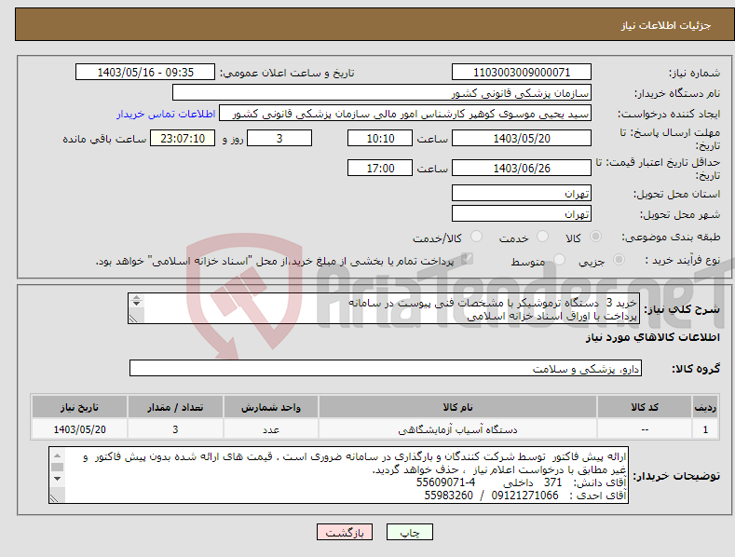Screen dimensions: 735x557
Task: Click phone number 55609071-4 in notes
Action: (445, 482)
